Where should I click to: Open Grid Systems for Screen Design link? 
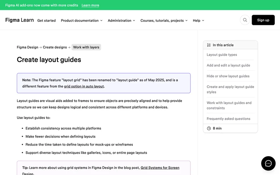coord(160,168)
